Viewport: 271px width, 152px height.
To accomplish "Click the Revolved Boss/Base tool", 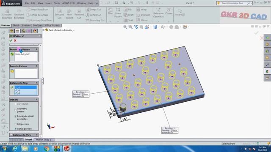I will click(19, 14).
